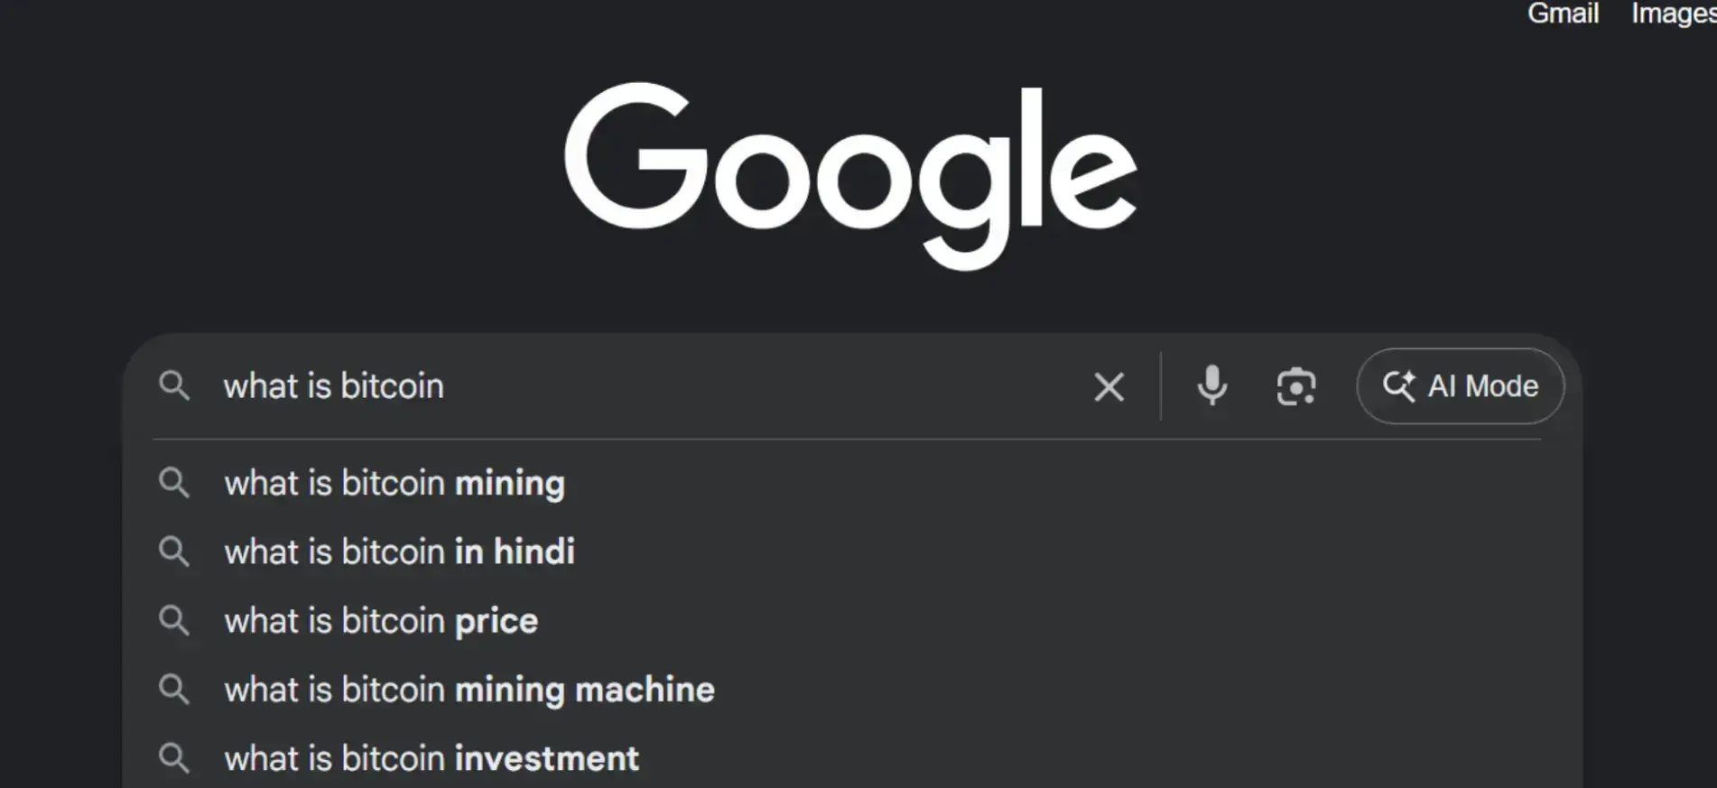Image resolution: width=1717 pixels, height=788 pixels.
Task: Open Gmail
Action: [1563, 14]
